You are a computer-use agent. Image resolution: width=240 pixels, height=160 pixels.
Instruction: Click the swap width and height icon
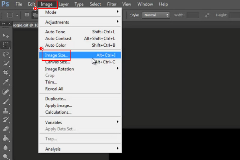click(x=207, y=15)
